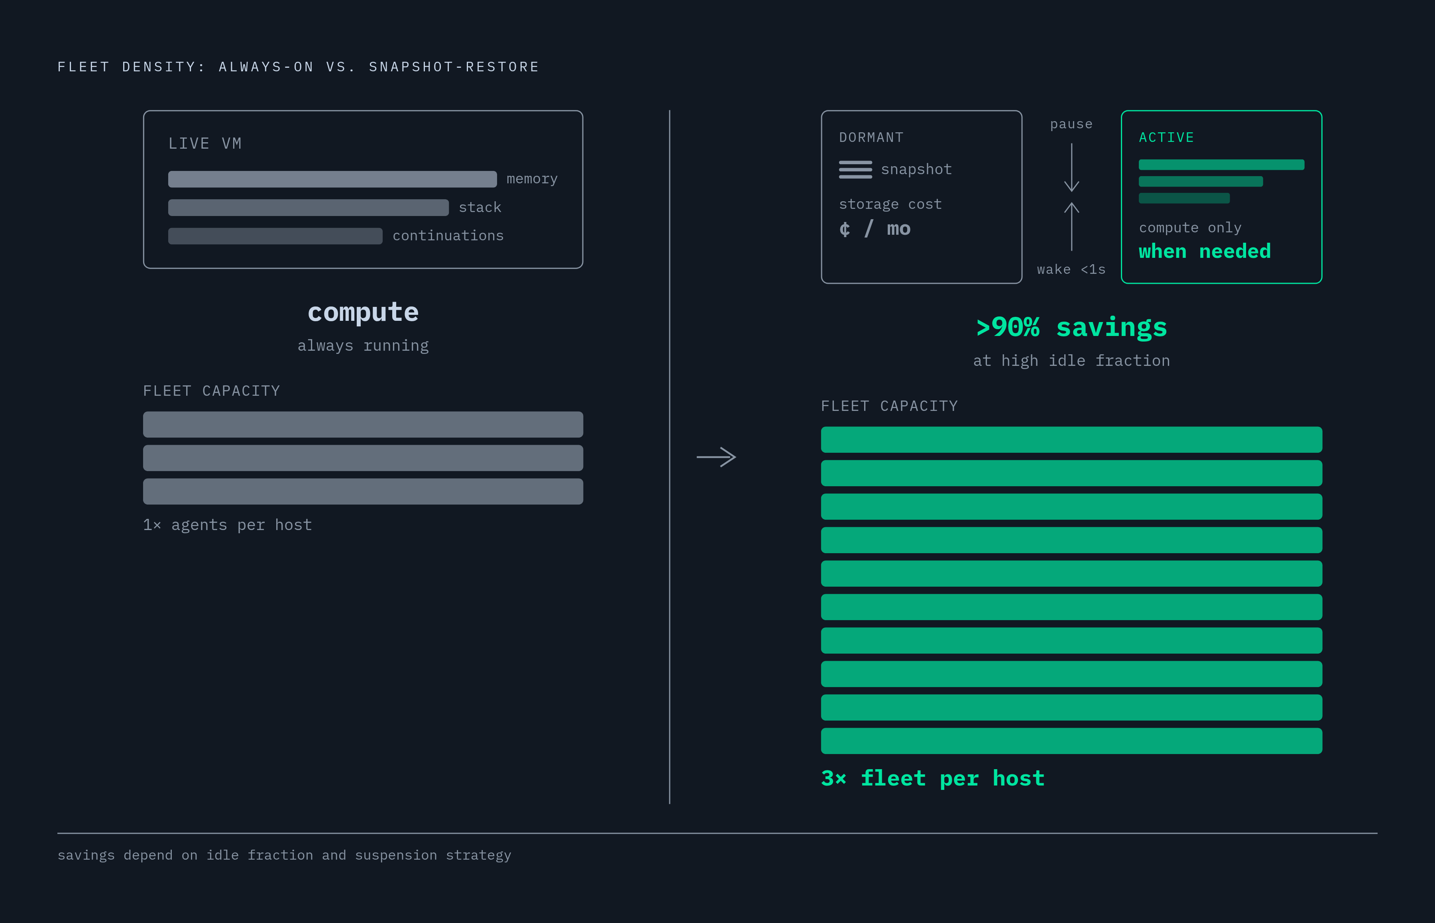Click the green "when needed" text
The image size is (1435, 923).
coord(1204,251)
